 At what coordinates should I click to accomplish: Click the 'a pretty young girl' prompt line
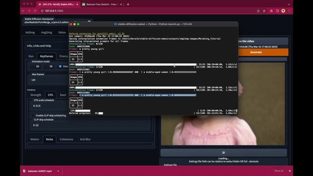[87, 49]
